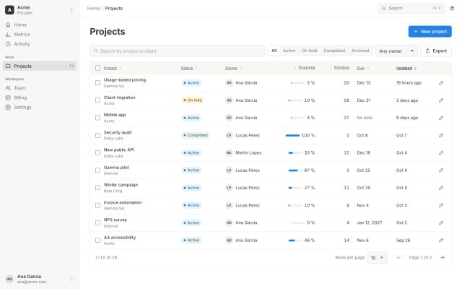Open the Billing page
Image resolution: width=462 pixels, height=289 pixels.
point(40,98)
